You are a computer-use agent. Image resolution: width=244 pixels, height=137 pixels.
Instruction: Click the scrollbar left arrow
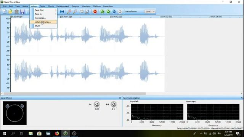2,94
